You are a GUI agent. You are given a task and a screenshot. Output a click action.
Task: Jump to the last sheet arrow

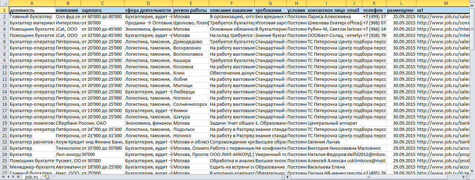tap(18, 177)
